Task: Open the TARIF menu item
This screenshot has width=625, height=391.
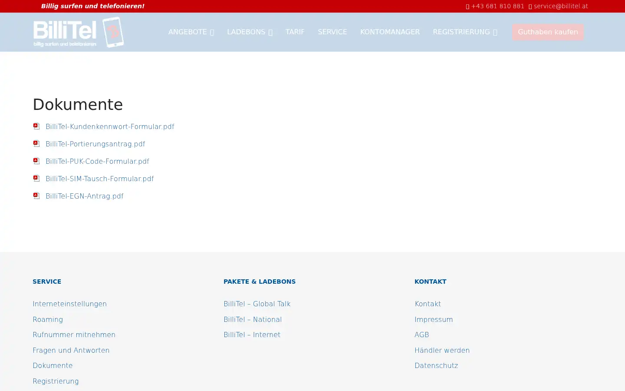Action: coord(295,32)
